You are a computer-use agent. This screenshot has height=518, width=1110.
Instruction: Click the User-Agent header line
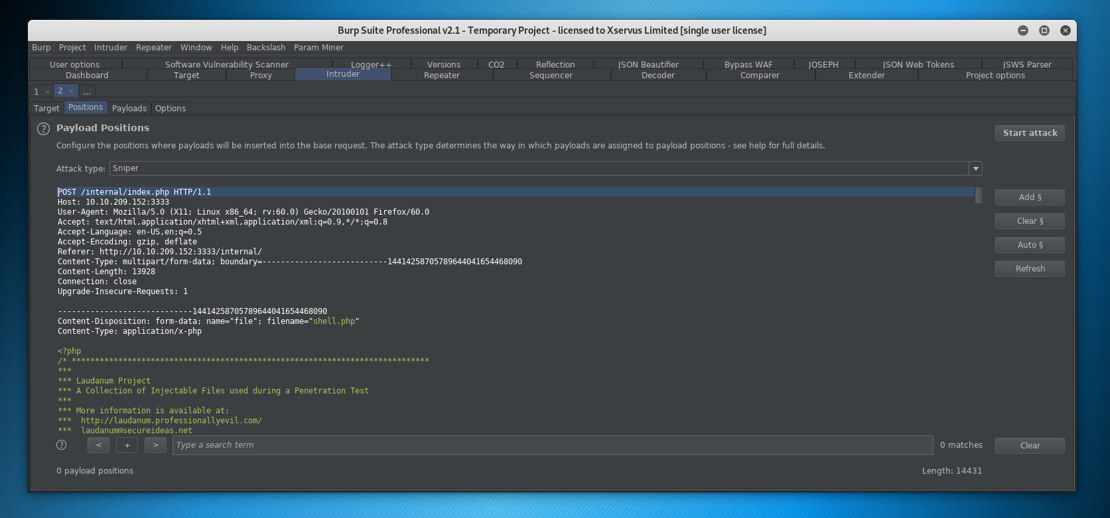point(243,212)
